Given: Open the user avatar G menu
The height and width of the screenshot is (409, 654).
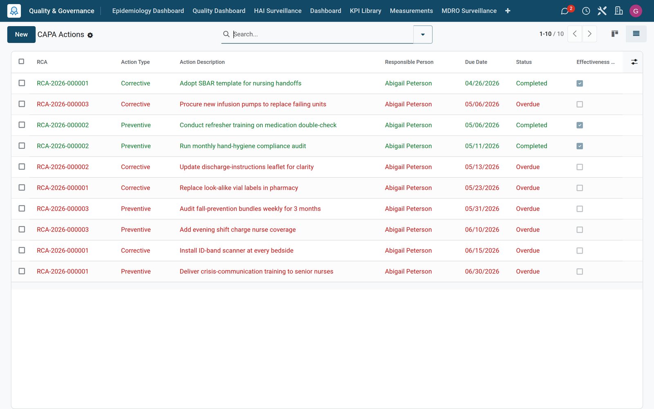Looking at the screenshot, I should [x=636, y=11].
